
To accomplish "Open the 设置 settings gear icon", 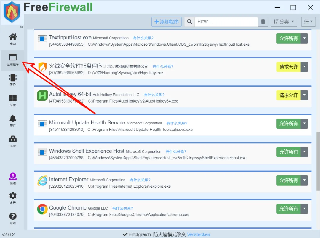I will (13, 198).
